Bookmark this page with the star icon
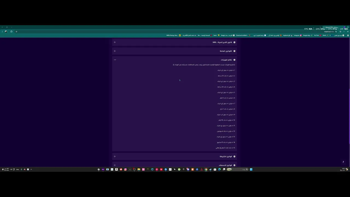Screen dimensions: 350x197 pos(16,31)
